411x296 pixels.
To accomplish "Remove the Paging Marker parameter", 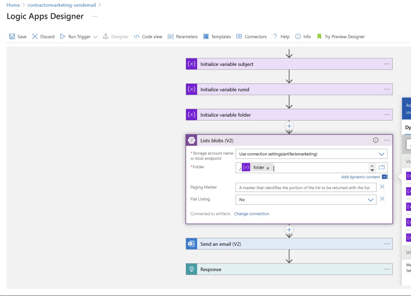I will click(382, 187).
